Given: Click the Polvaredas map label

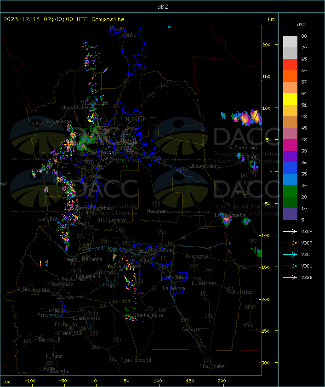Looking at the screenshot, I should click(x=58, y=121).
